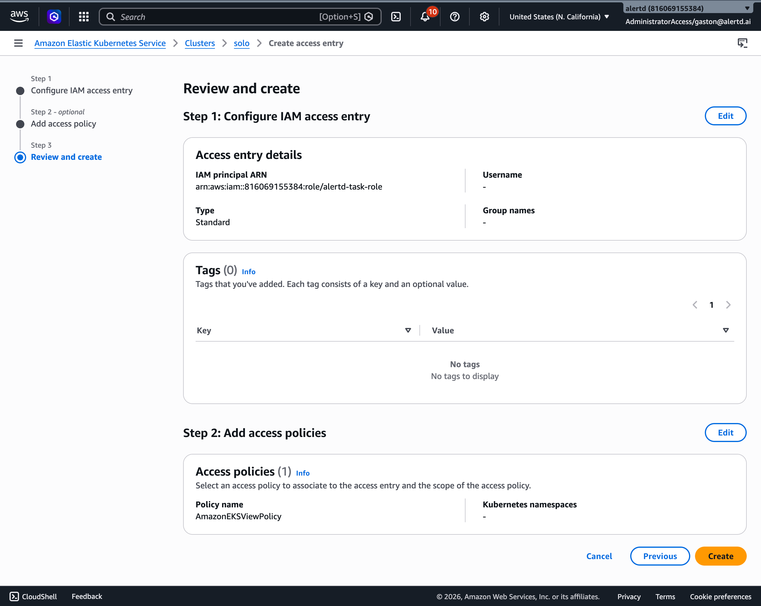Open the Privacy footer link
This screenshot has width=761, height=606.
pos(629,596)
